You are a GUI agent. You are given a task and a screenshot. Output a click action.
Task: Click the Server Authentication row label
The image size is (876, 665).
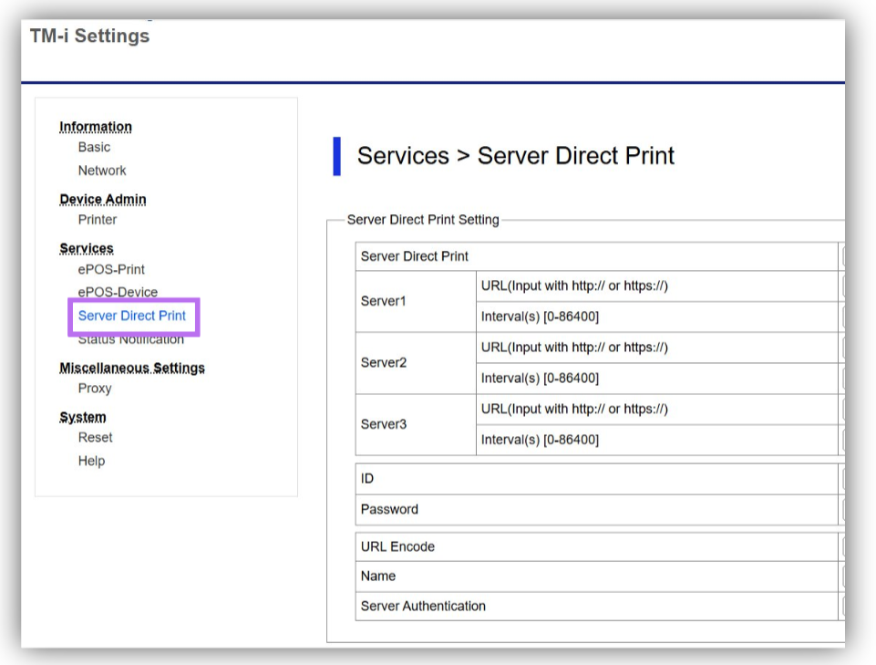tap(423, 607)
